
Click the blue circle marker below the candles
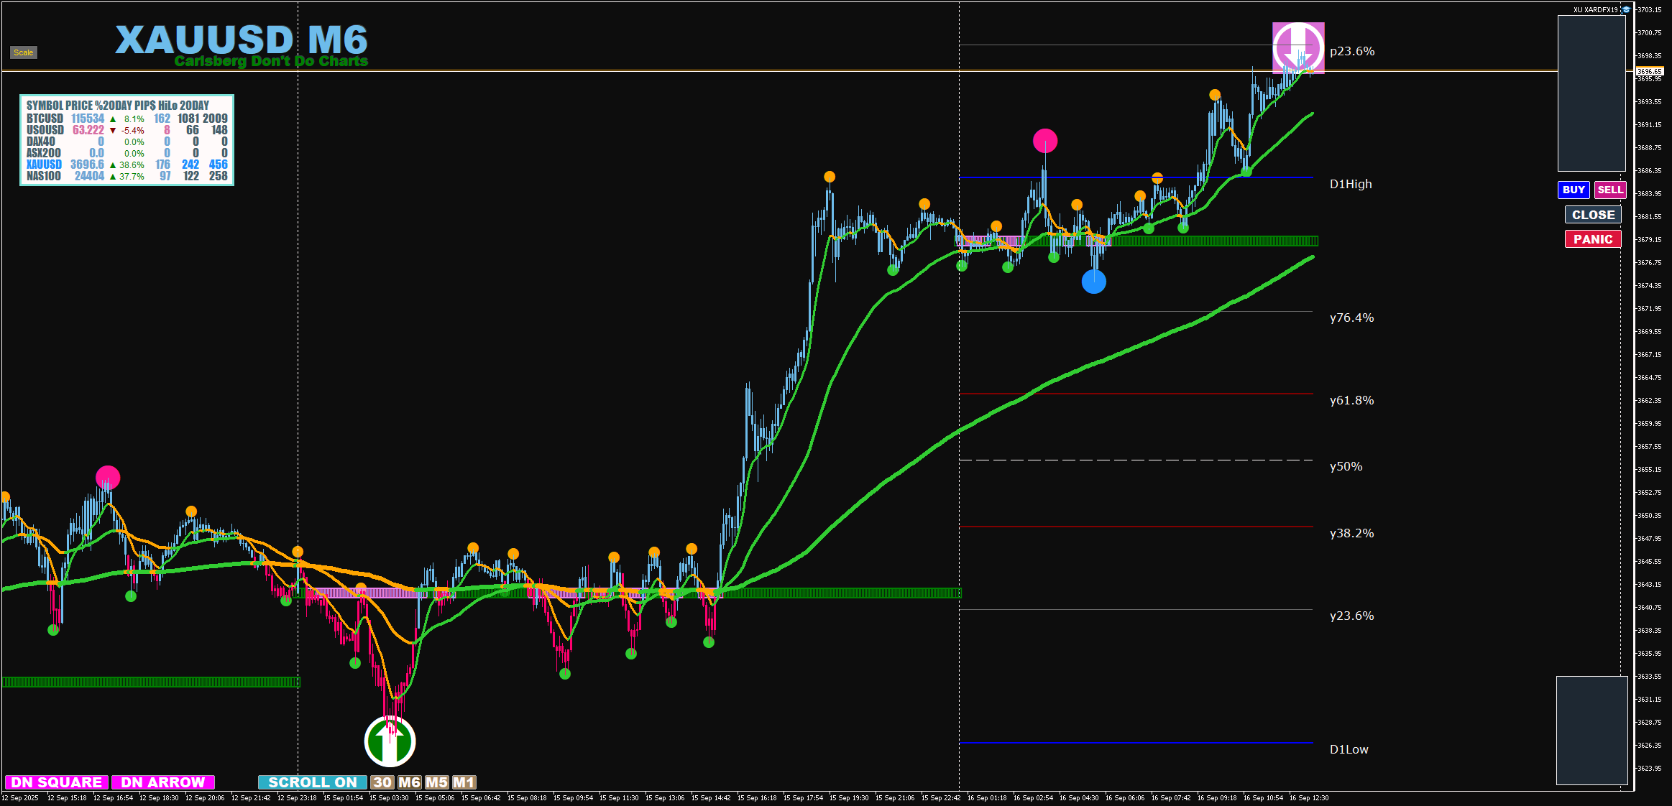pyautogui.click(x=1093, y=282)
